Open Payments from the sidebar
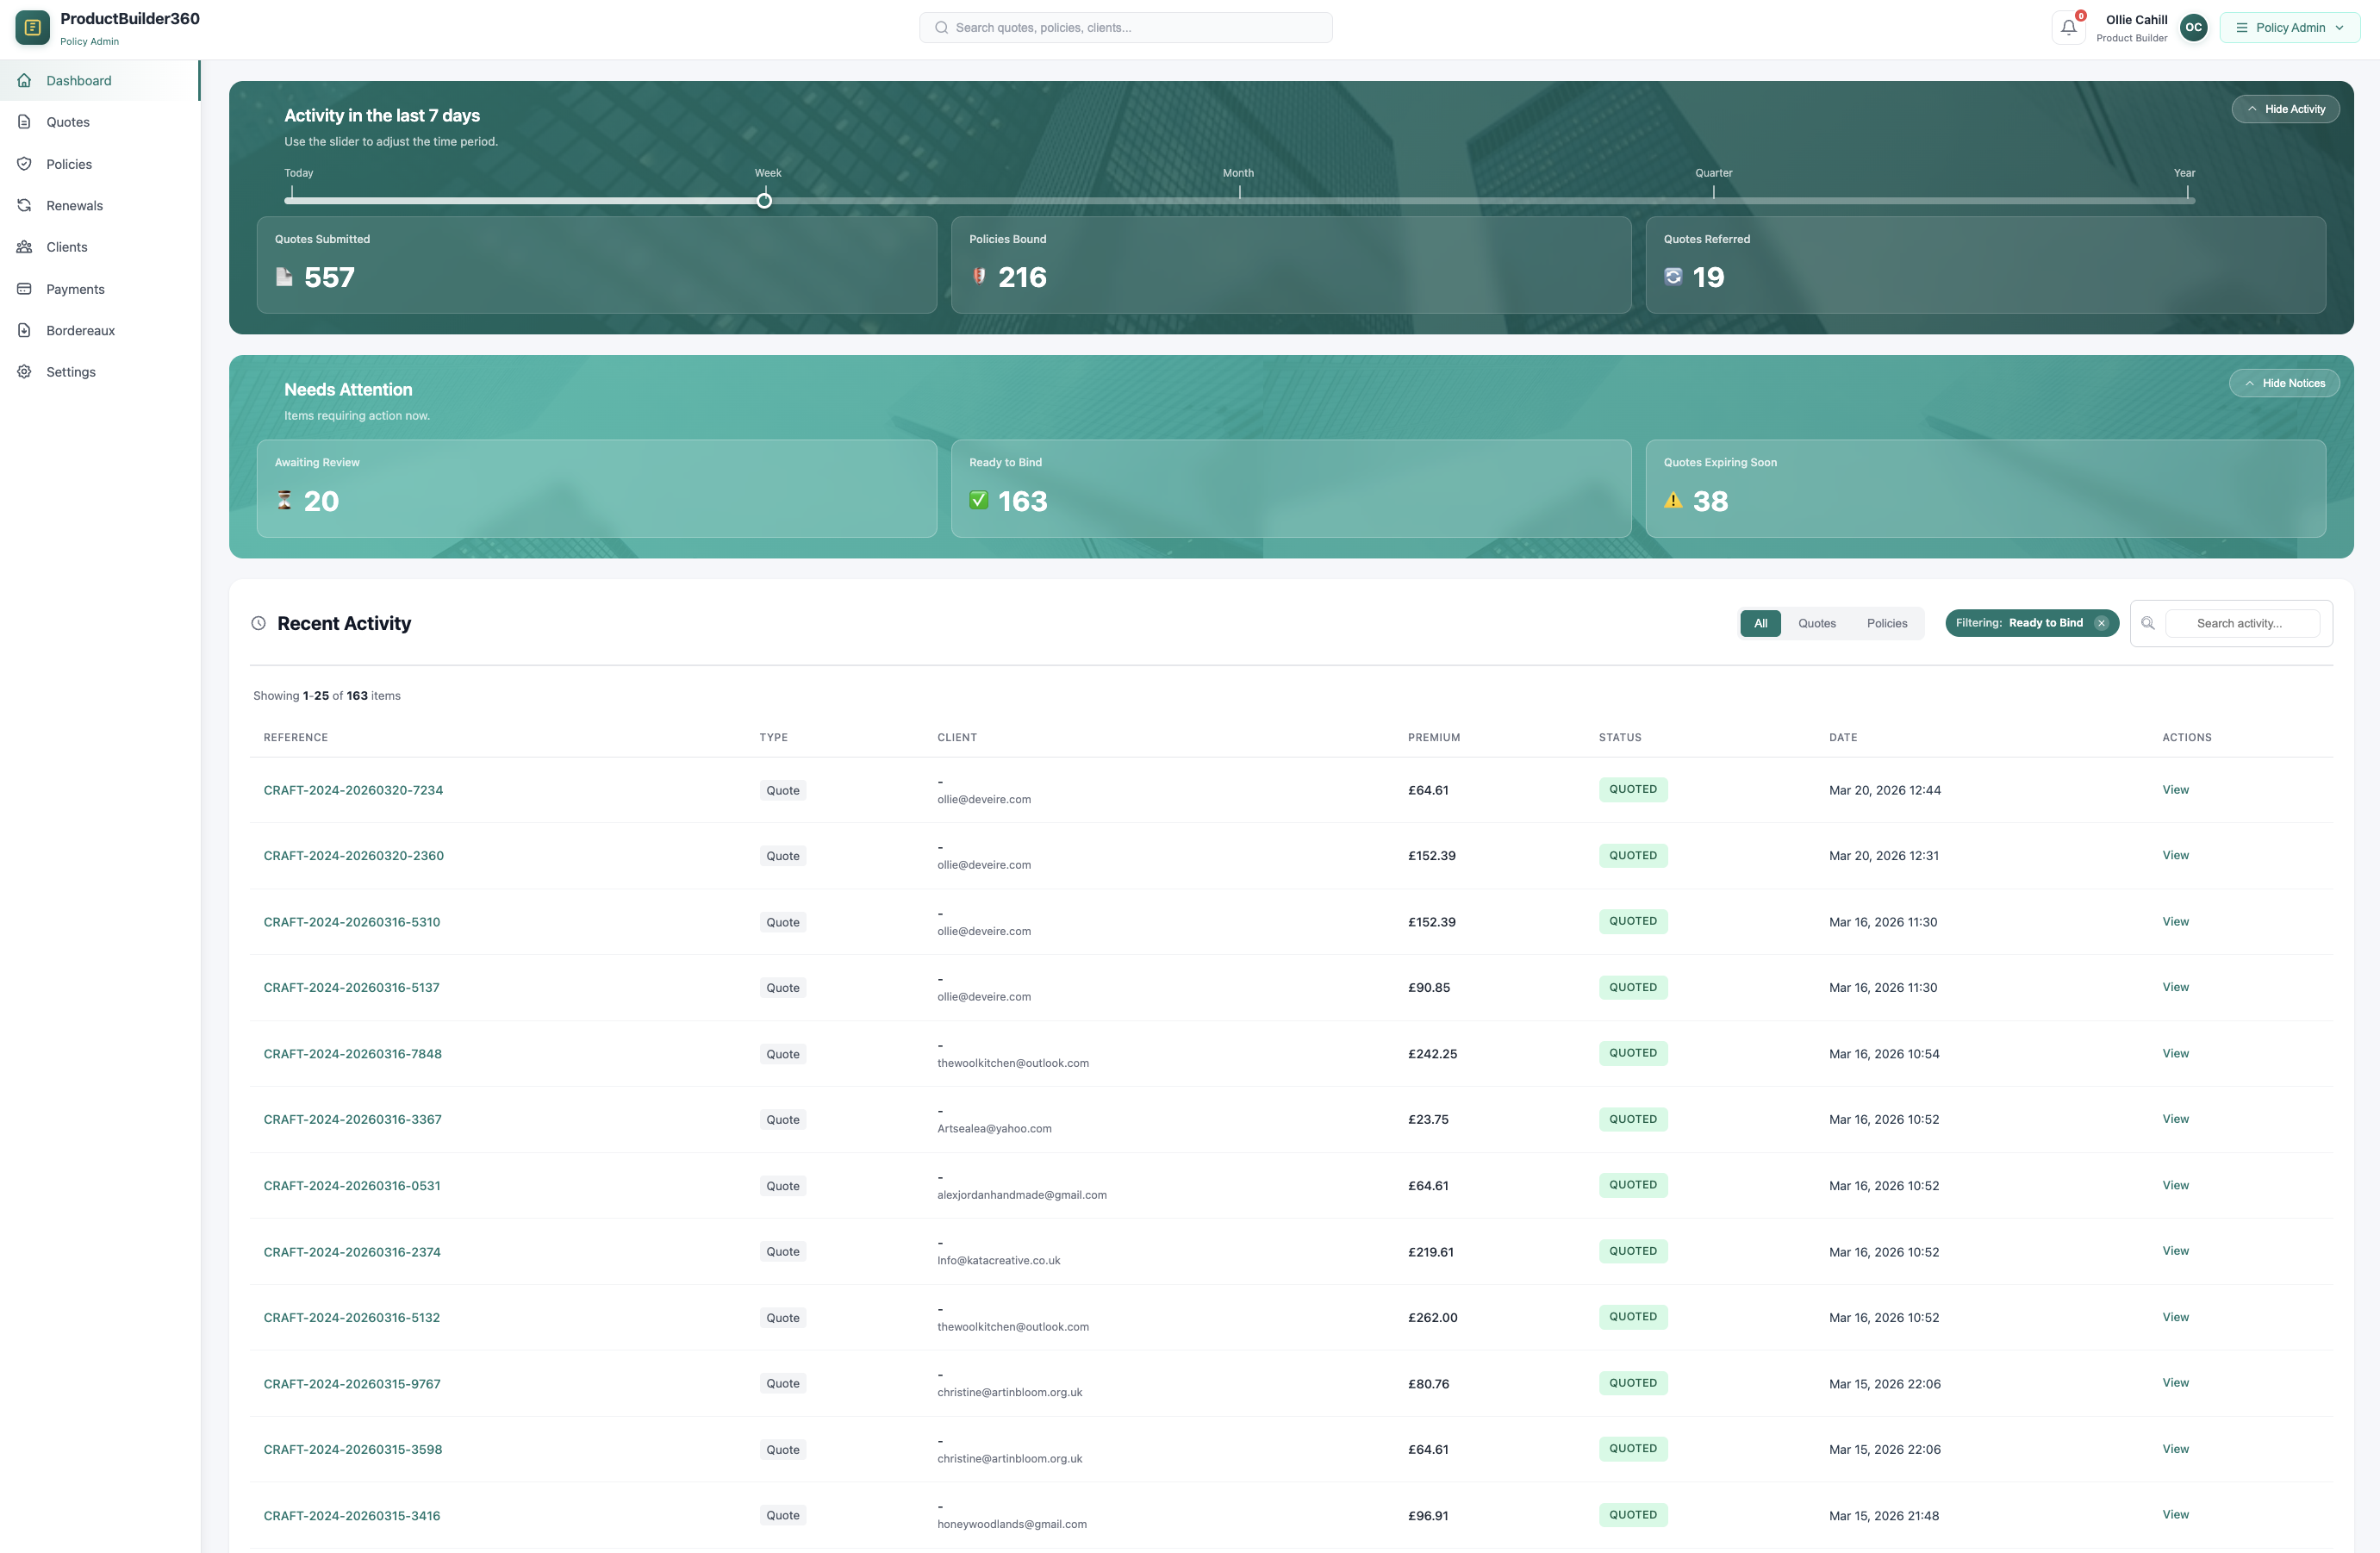 [100, 289]
